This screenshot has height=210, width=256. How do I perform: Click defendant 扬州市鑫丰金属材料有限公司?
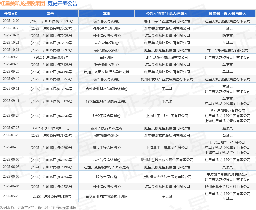point(227,187)
